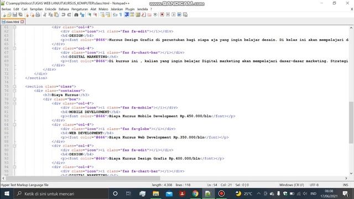Click the Windows Start button

coord(7,193)
